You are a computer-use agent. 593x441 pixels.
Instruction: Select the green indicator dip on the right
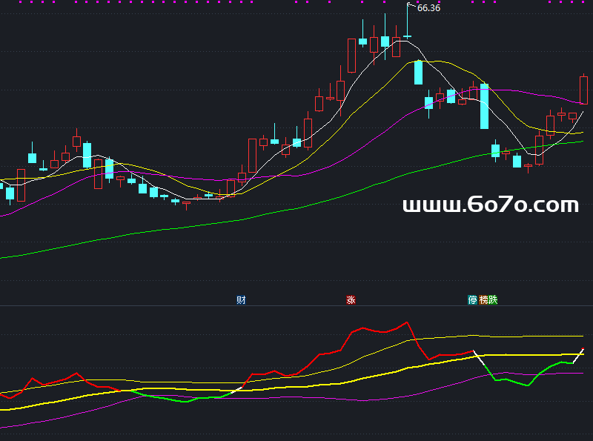528,385
